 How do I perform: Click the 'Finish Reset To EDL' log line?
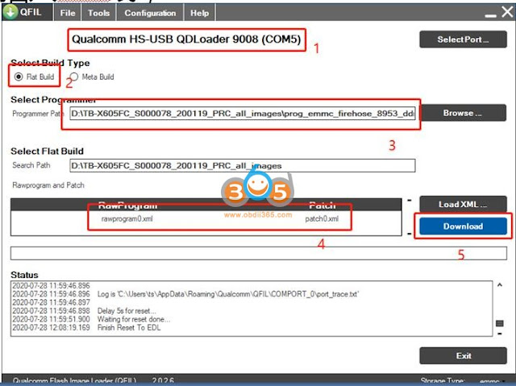129,327
